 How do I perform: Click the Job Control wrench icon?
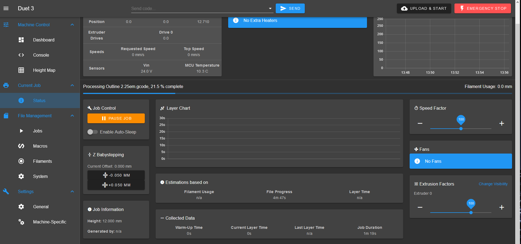click(90, 108)
